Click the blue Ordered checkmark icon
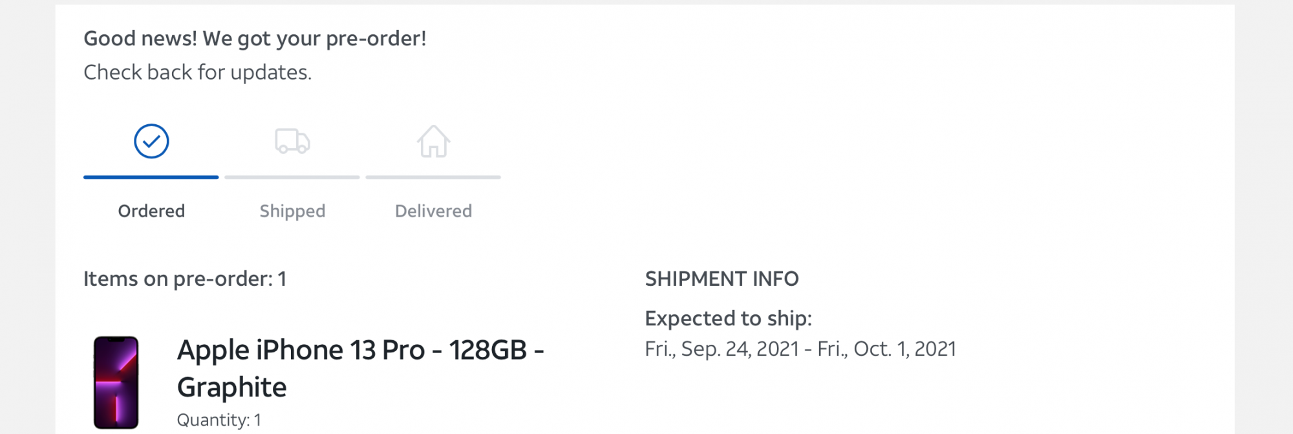Image resolution: width=1293 pixels, height=434 pixels. click(x=151, y=141)
